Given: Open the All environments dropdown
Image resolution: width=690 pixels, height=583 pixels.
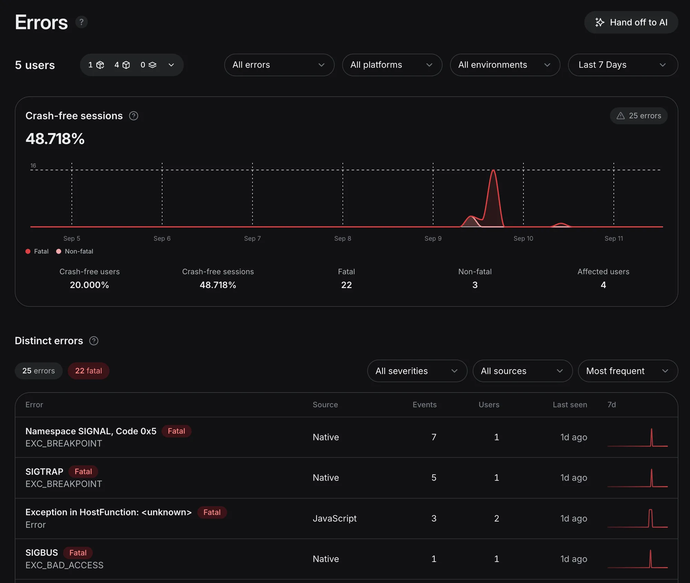Looking at the screenshot, I should coord(505,65).
